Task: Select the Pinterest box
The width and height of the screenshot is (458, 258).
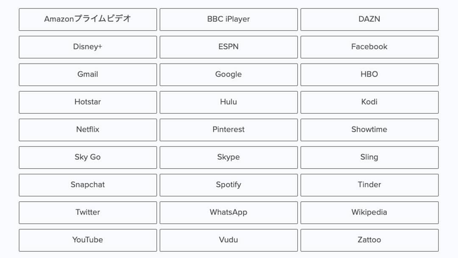Action: (x=229, y=130)
